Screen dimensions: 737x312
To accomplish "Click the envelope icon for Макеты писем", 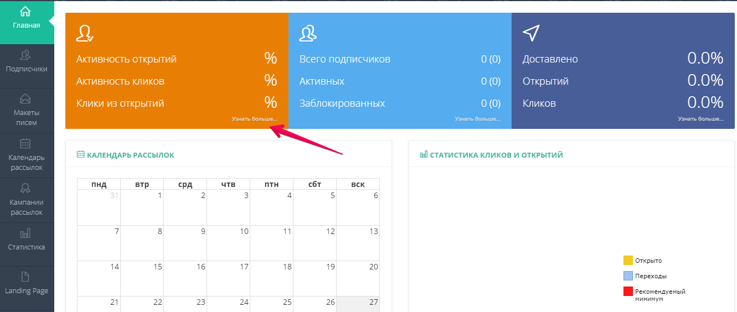I will coord(25,99).
